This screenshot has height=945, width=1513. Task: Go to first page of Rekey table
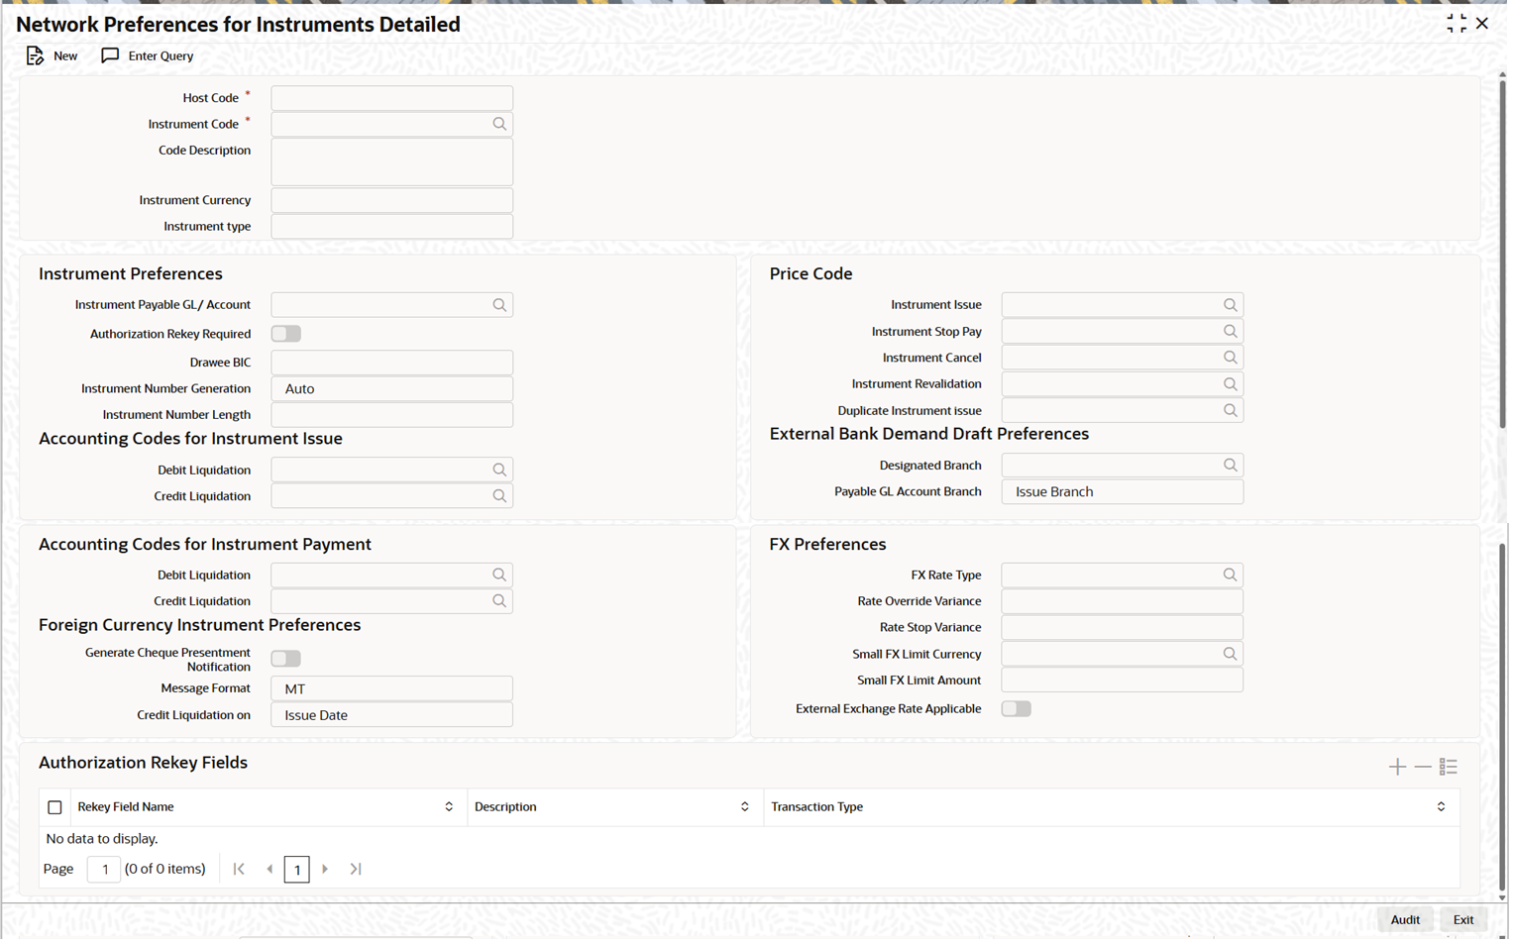[239, 869]
